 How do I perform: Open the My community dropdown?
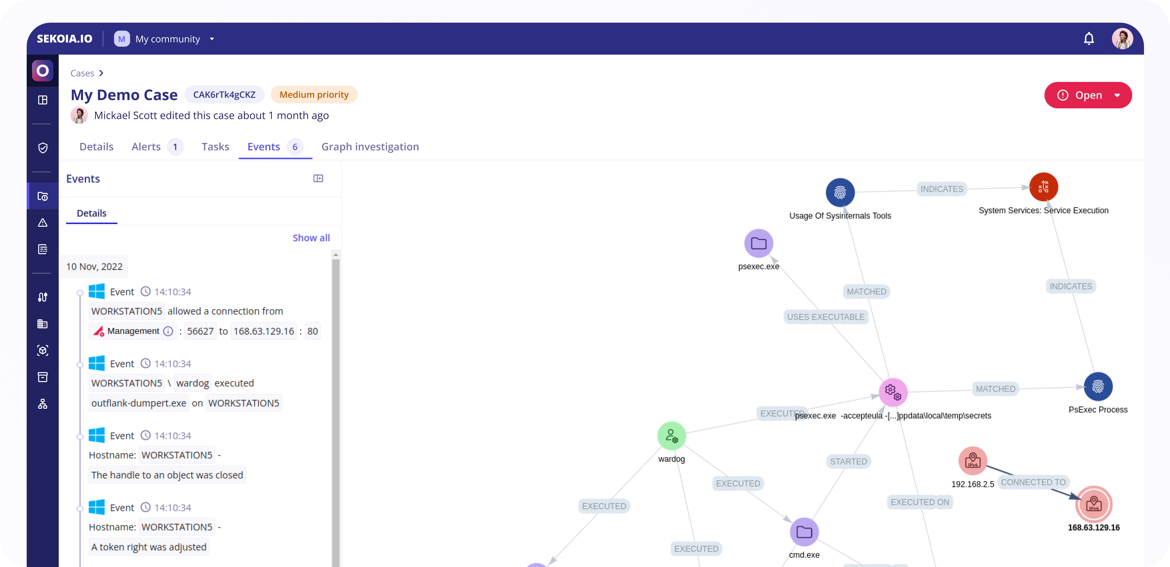click(x=212, y=39)
